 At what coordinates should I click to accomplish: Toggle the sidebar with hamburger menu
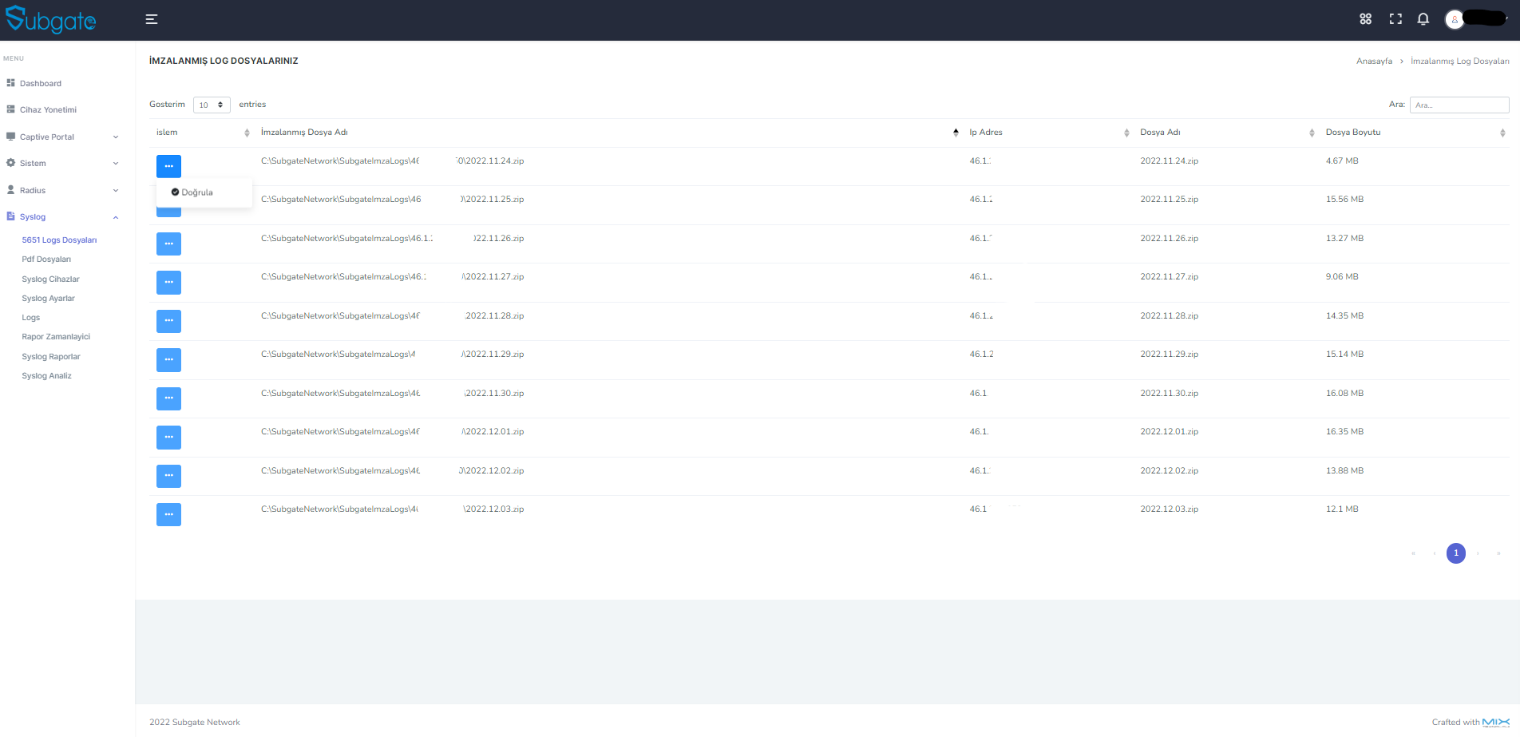[151, 18]
